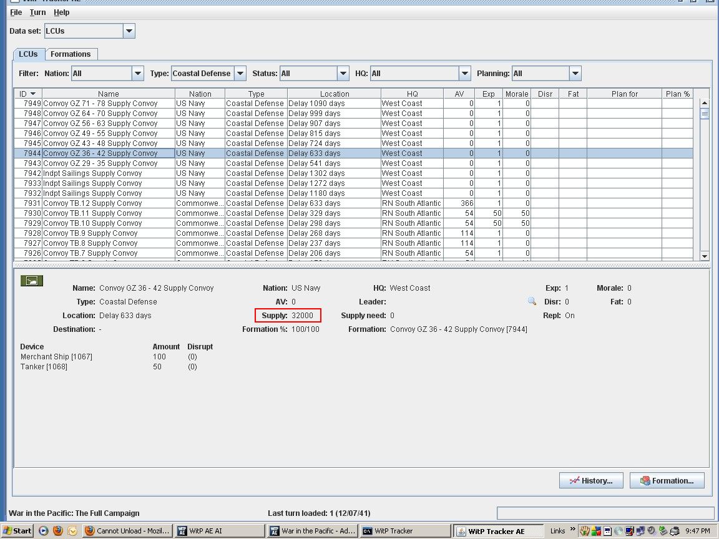
Task: Click the Merchant Ship [1067] device entry
Action: [x=56, y=357]
